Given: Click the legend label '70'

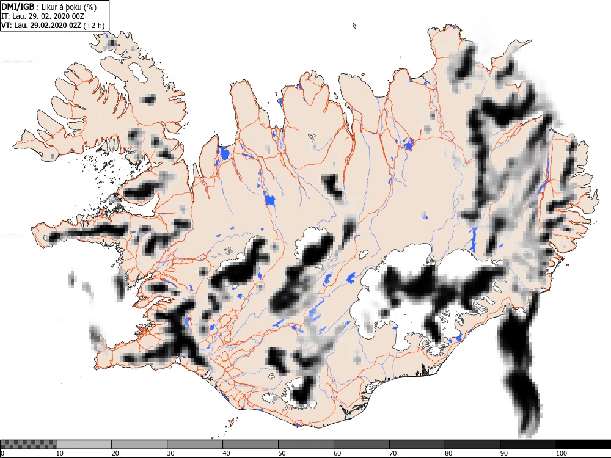Looking at the screenshot, I should [393, 453].
